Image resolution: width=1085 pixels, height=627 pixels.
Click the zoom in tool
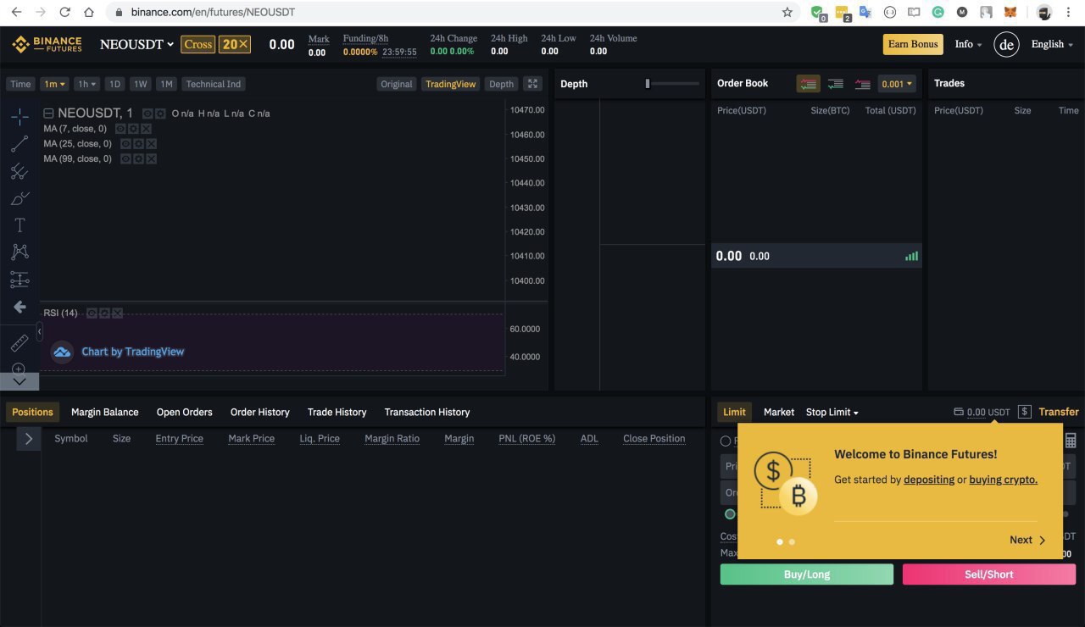click(19, 369)
